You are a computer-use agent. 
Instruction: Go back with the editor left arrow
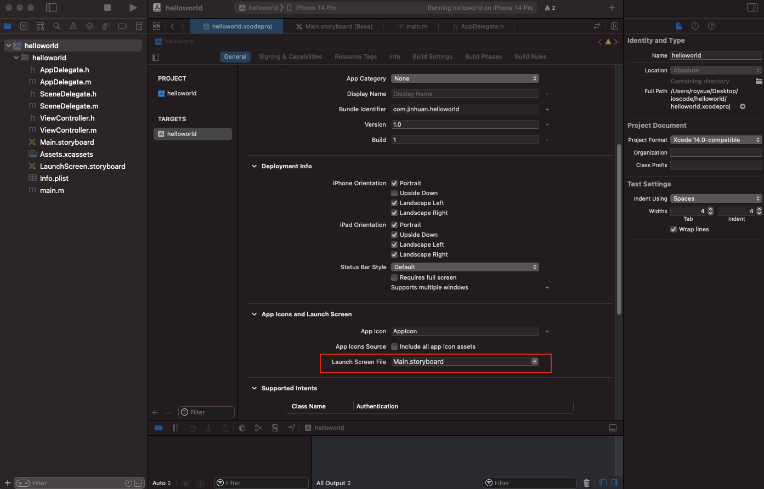coord(172,26)
